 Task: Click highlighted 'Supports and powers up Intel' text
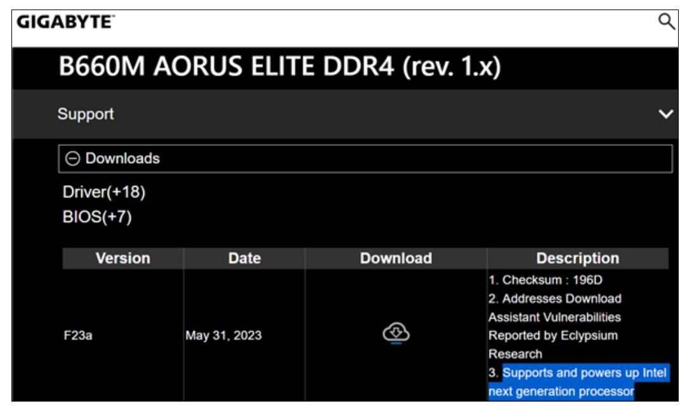coord(584,372)
